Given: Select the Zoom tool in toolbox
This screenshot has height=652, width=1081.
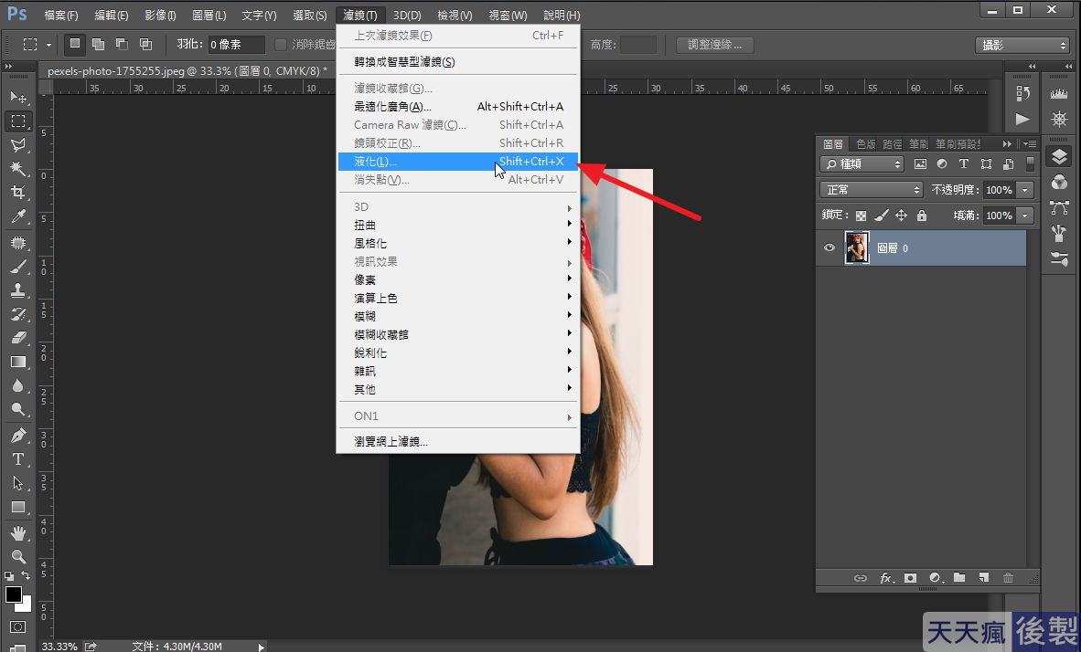Looking at the screenshot, I should click(x=18, y=556).
